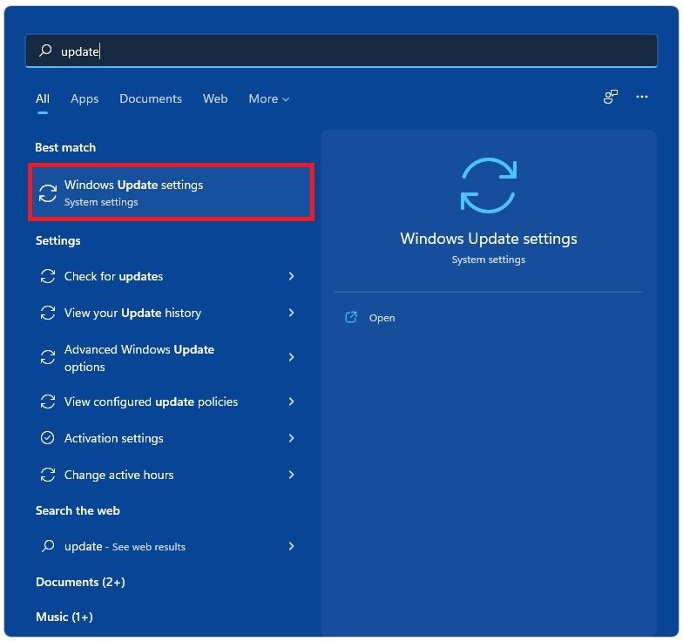
Task: Click the Activation settings checkmark icon
Action: [48, 438]
